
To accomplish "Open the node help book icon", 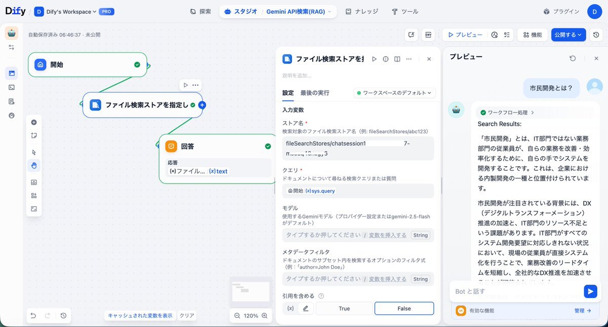I will [x=397, y=59].
